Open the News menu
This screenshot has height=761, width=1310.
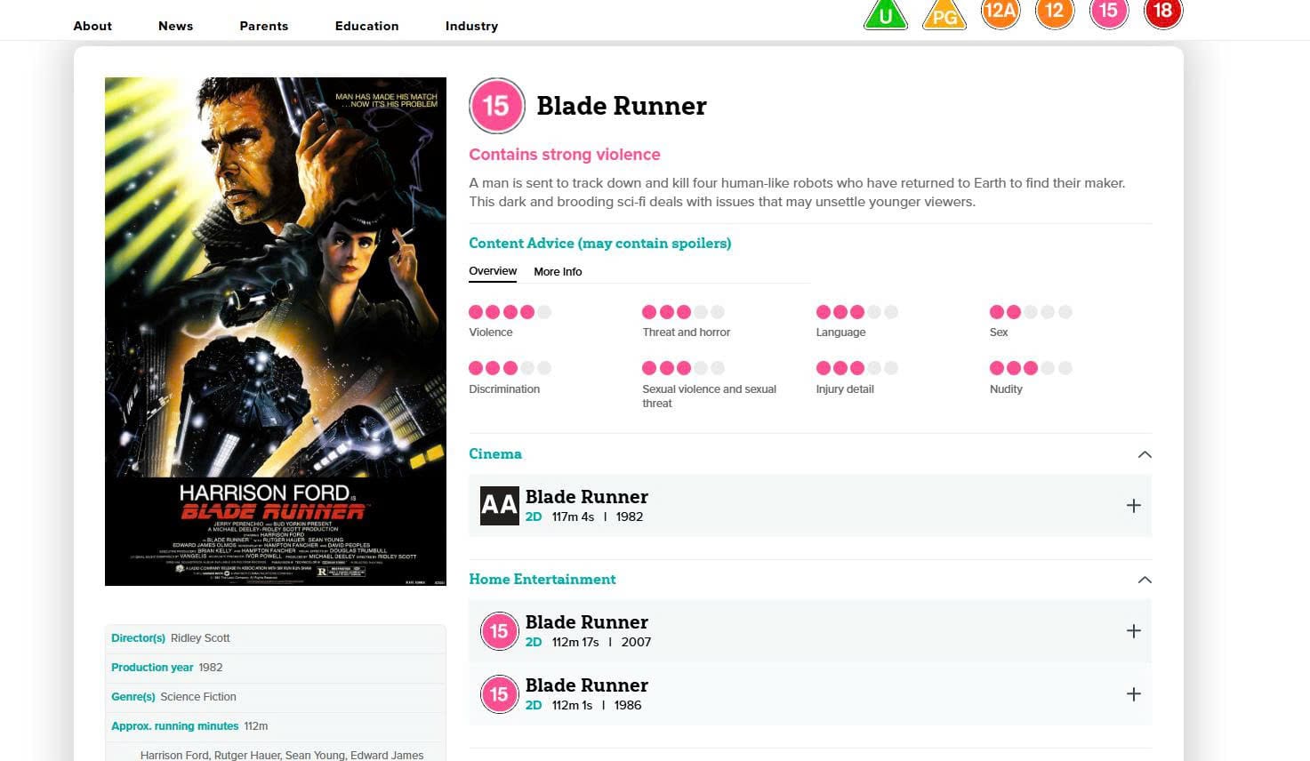pyautogui.click(x=175, y=26)
